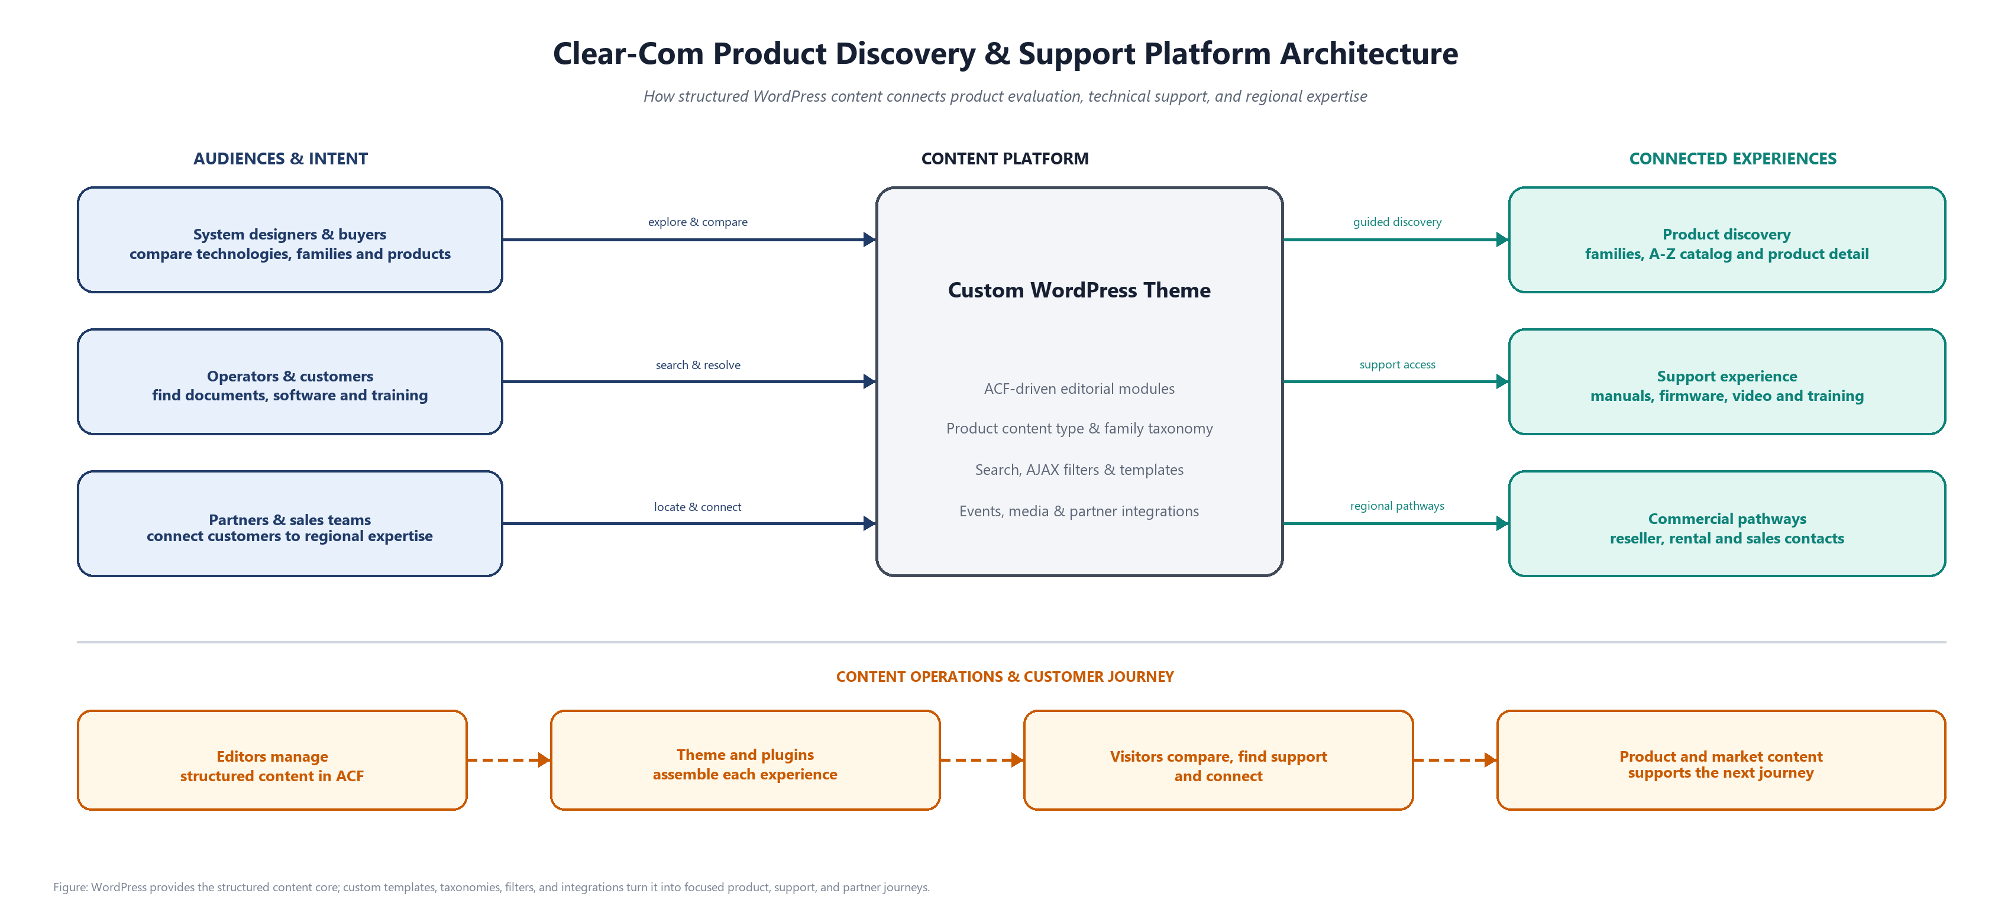The height and width of the screenshot is (919, 2011).
Task: Select the Theme and plugins box
Action: point(745,761)
